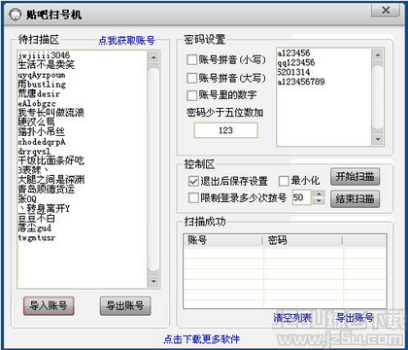This screenshot has height=350, width=408.
Task: Select account 青岛顺德货运
Action: (x=47, y=189)
